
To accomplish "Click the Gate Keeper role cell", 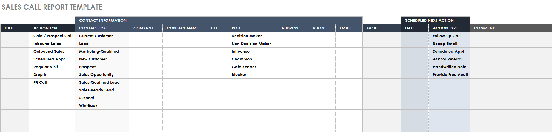I will tap(252, 67).
